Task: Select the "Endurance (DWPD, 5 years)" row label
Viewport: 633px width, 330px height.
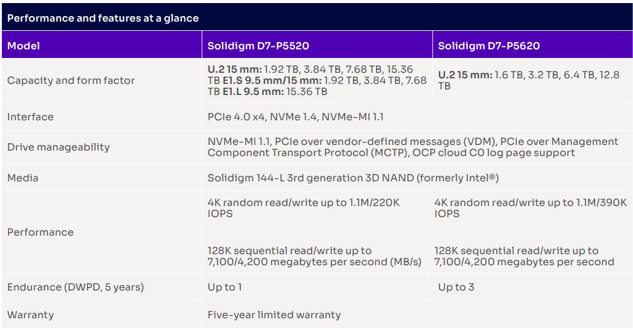Action: click(75, 287)
